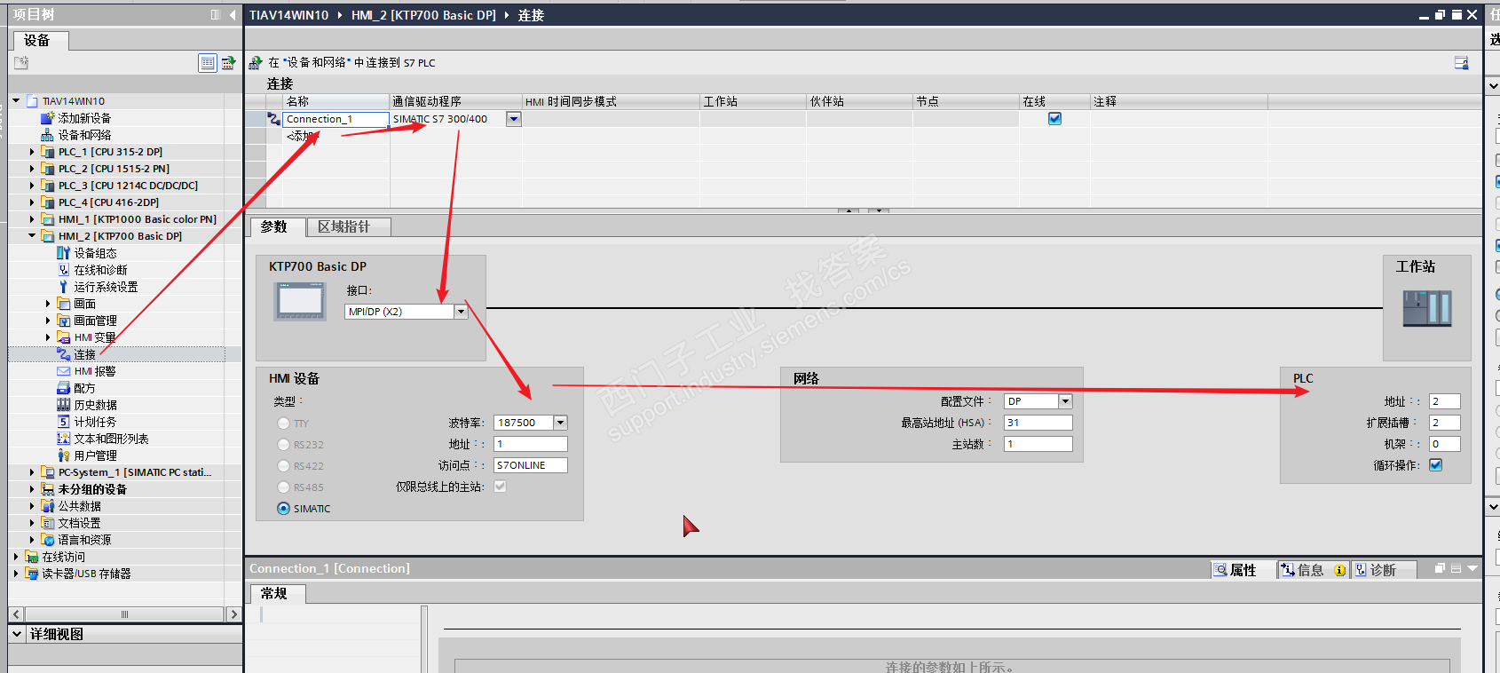
Task: Click the PLC expansion slot input field
Action: (x=1444, y=423)
